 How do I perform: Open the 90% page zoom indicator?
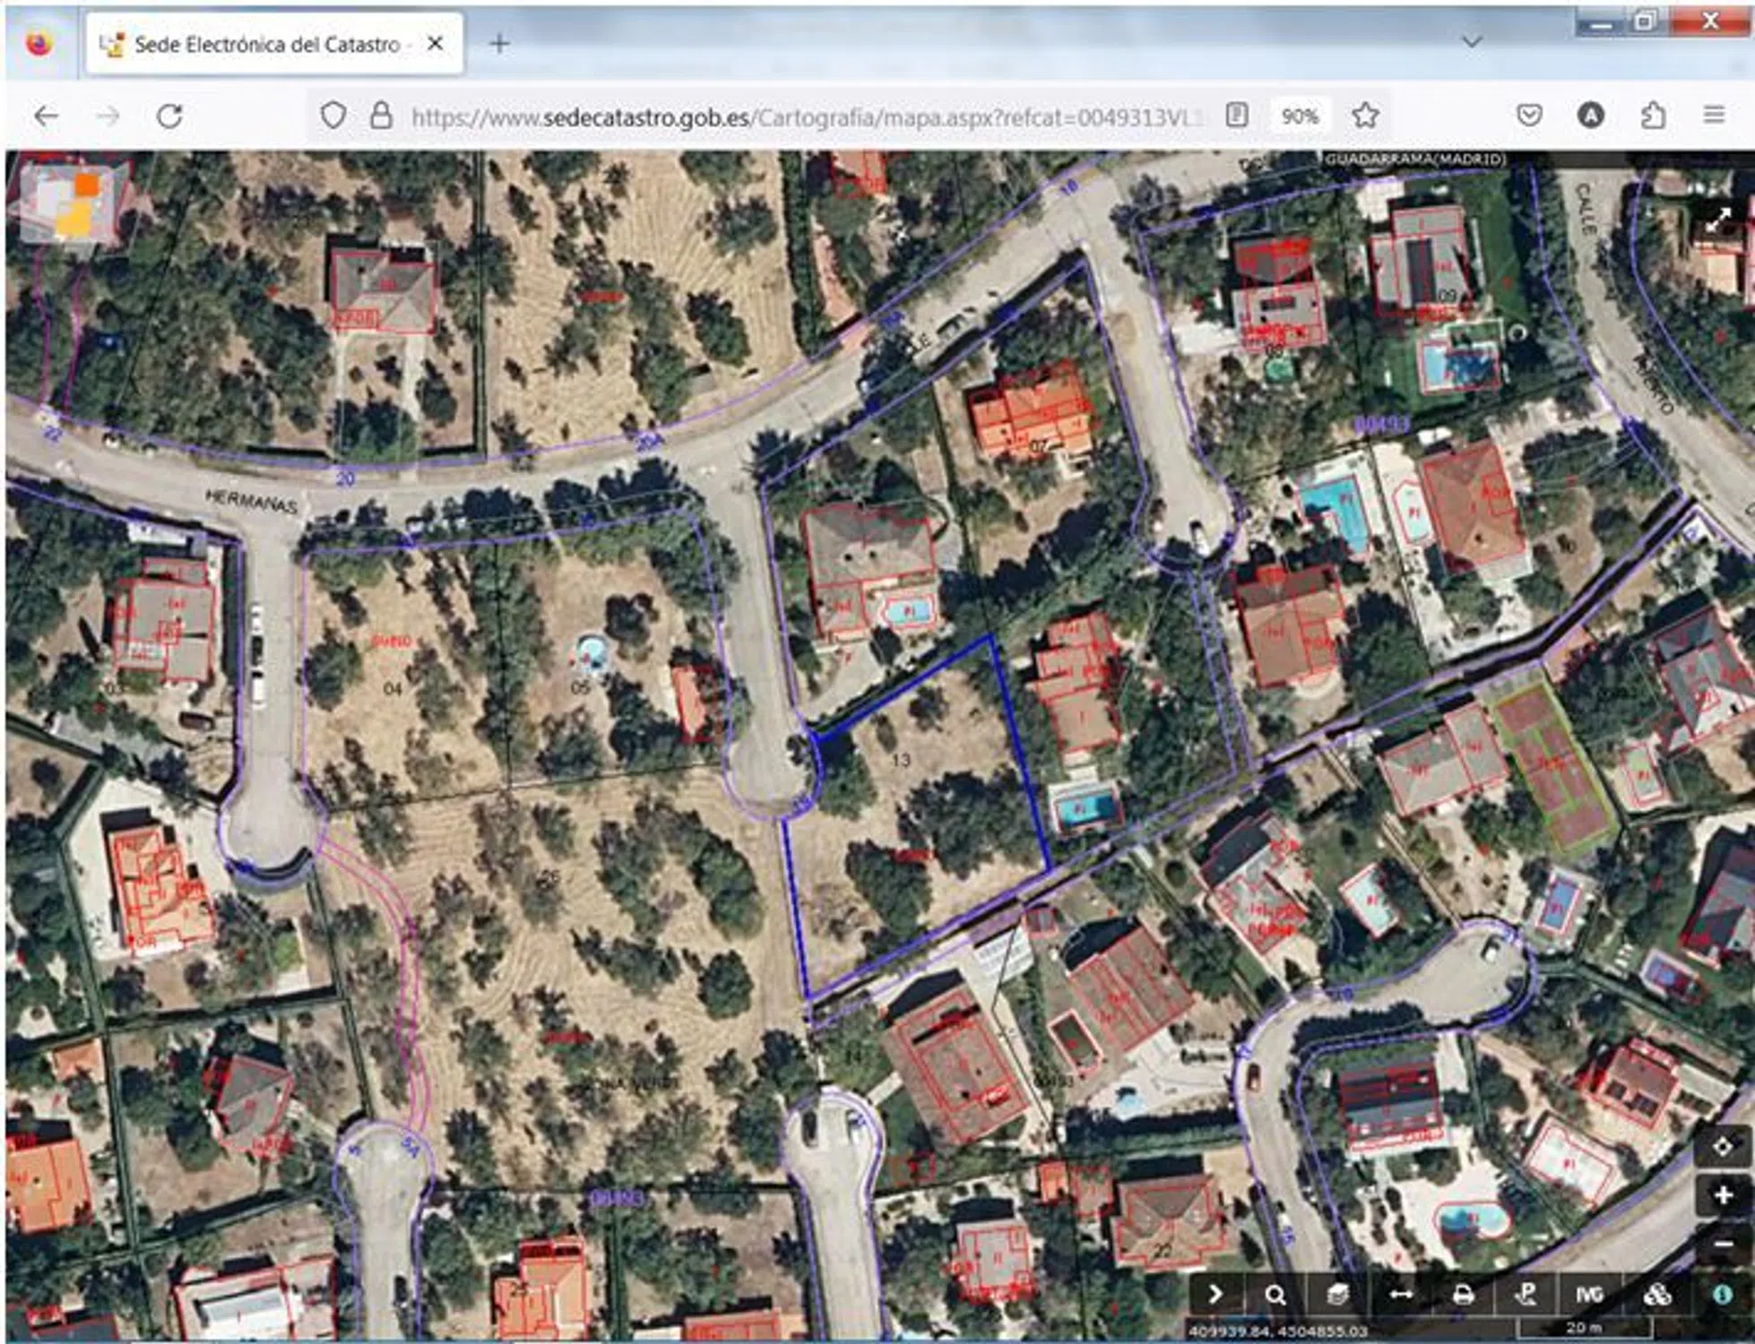pyautogui.click(x=1299, y=116)
